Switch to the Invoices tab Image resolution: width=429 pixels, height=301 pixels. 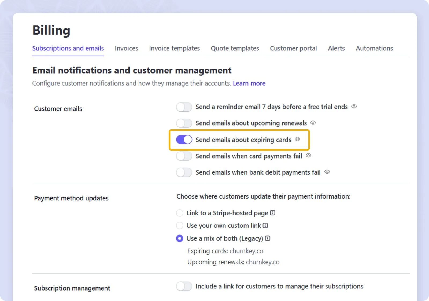(x=126, y=48)
